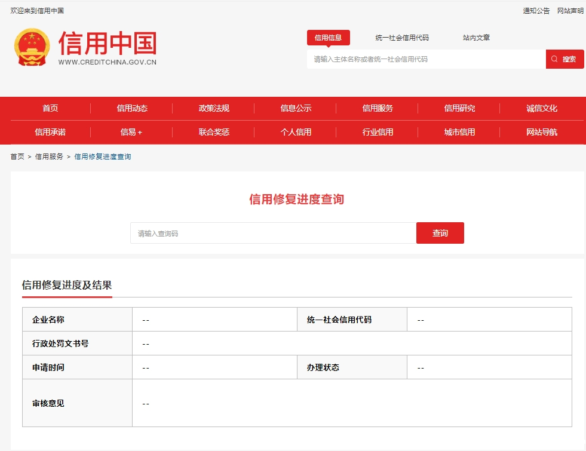
Task: Select the 信用信息 search tab
Action: tap(328, 38)
